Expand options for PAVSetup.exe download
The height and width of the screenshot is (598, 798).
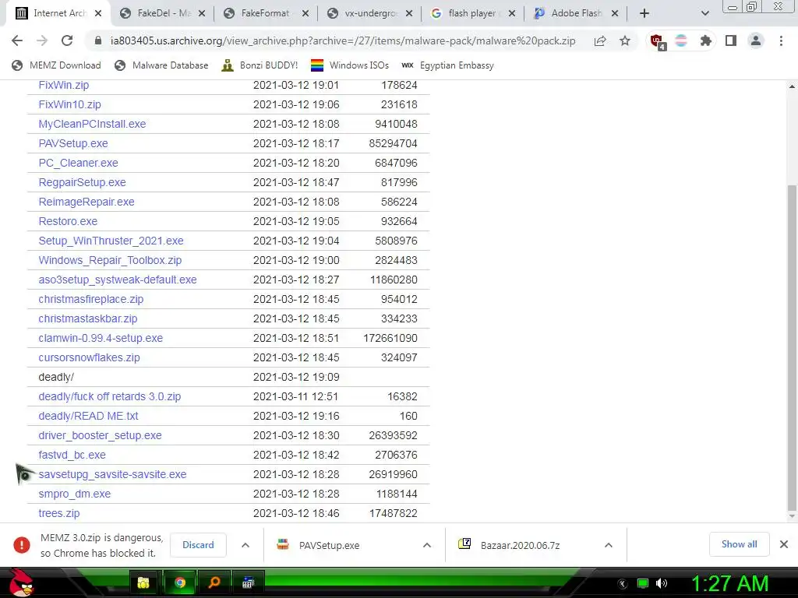tap(426, 545)
